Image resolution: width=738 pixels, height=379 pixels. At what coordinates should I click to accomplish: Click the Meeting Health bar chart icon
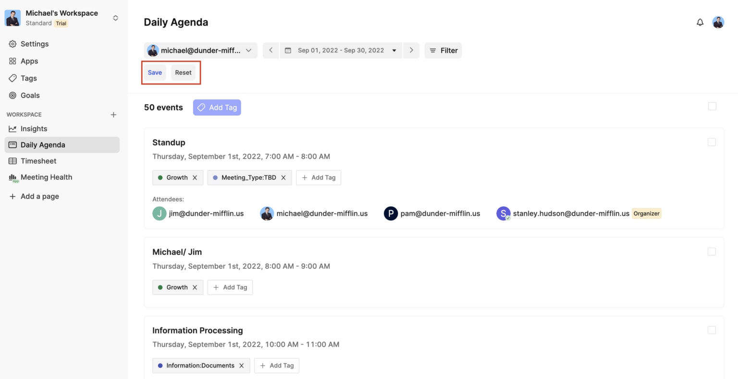(13, 177)
